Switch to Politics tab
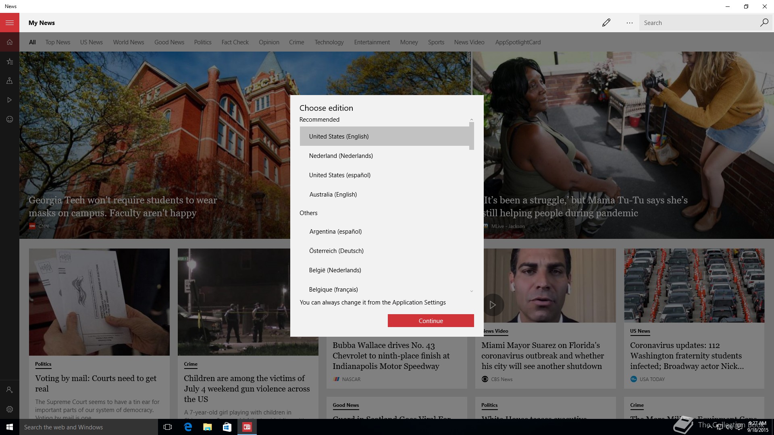 (202, 42)
